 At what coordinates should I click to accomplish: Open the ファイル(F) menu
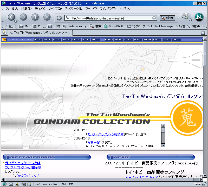pos(12,9)
